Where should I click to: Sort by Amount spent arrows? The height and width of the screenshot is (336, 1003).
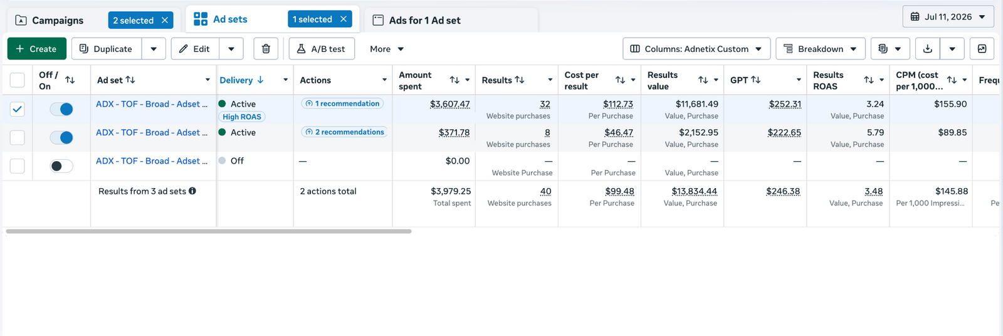pos(454,80)
